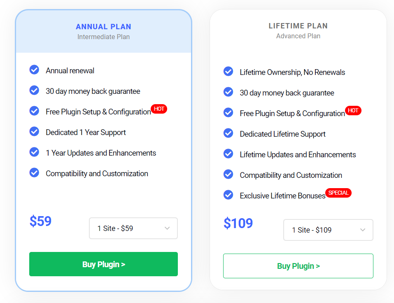Click the checkmark icon beside Annual renewal
Screen dimensions: 394x303
tap(34, 70)
